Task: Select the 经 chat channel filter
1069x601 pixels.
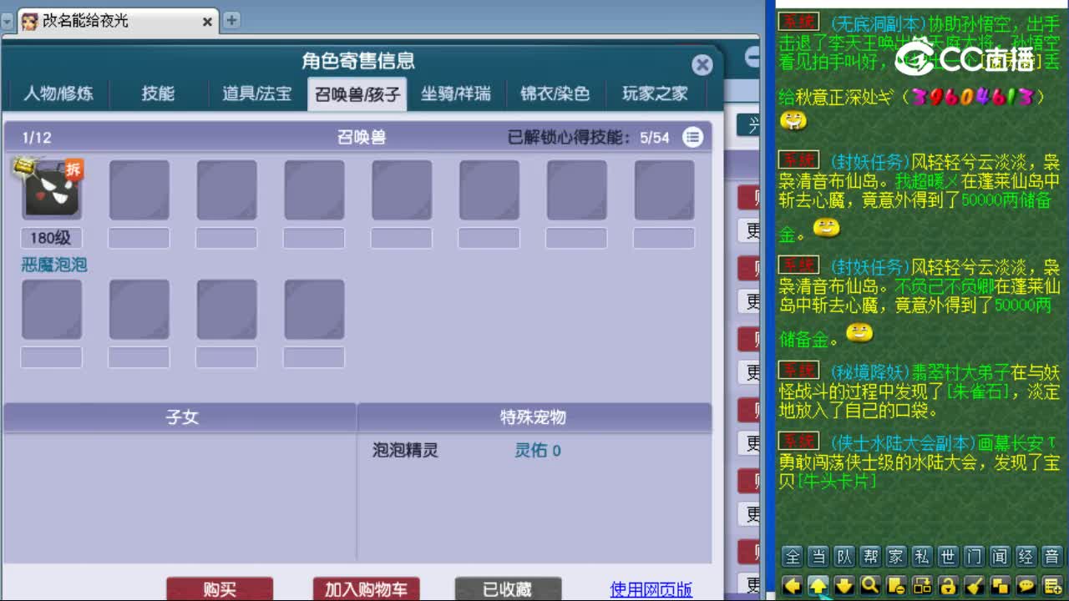Action: 1026,557
